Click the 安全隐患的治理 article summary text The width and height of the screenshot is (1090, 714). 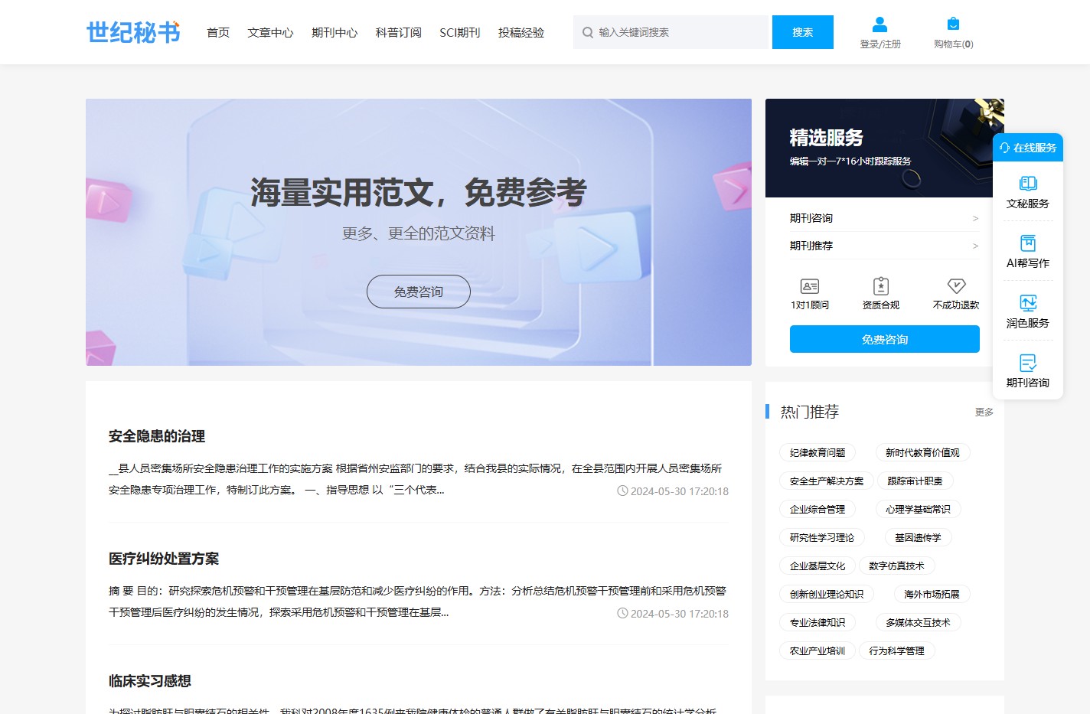pos(415,479)
